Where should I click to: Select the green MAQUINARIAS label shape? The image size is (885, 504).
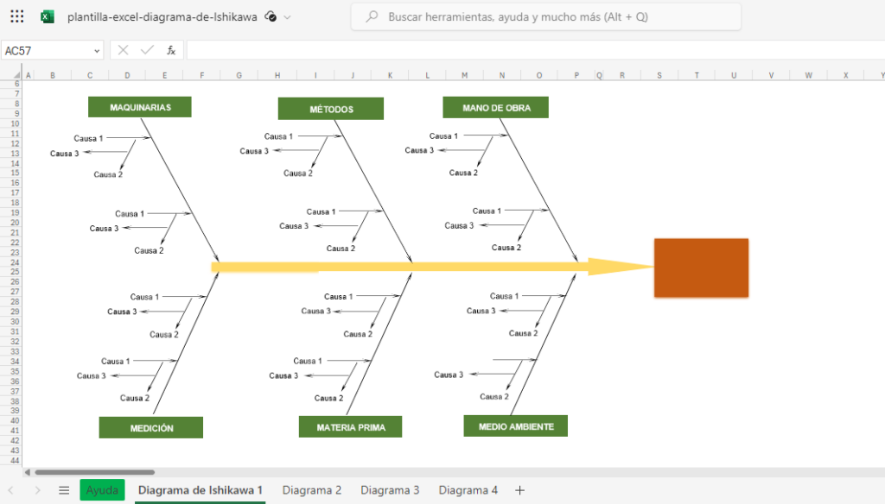(x=139, y=106)
